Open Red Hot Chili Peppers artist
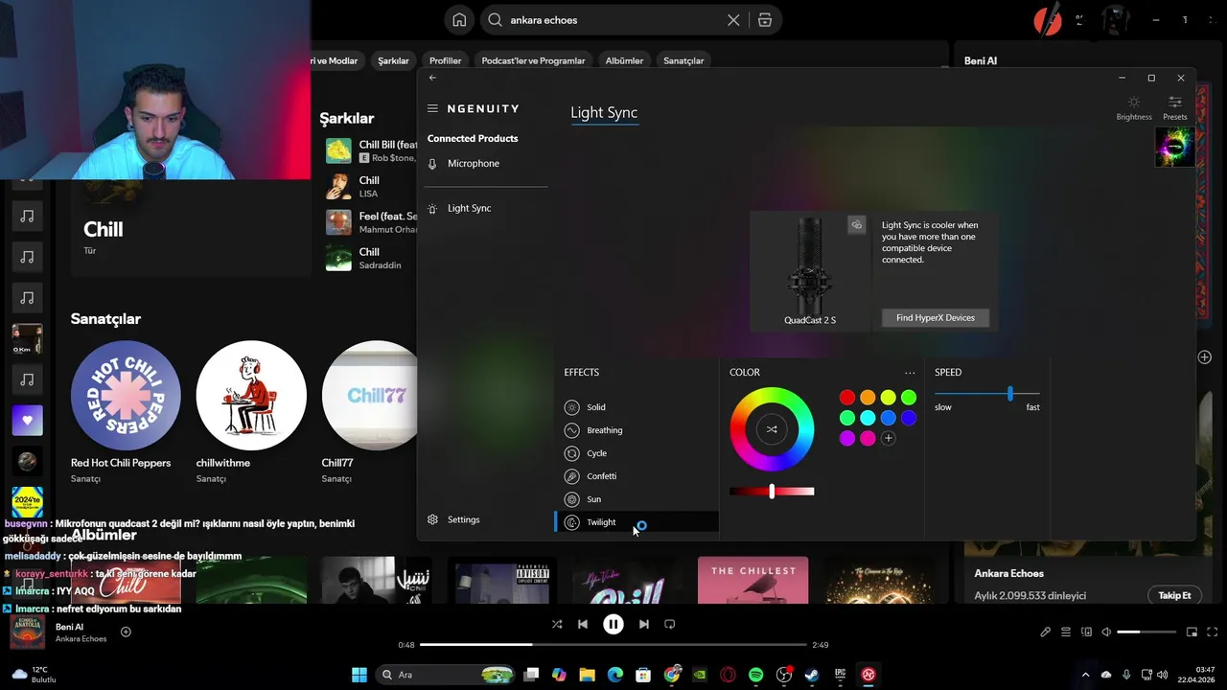 [126, 396]
